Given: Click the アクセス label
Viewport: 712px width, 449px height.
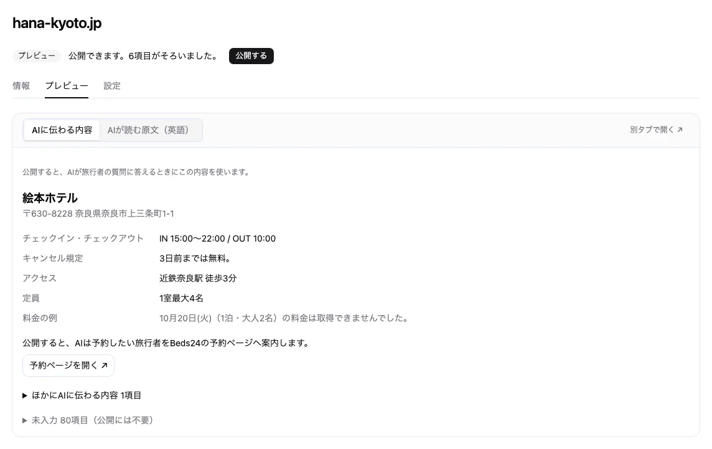Looking at the screenshot, I should pos(39,278).
